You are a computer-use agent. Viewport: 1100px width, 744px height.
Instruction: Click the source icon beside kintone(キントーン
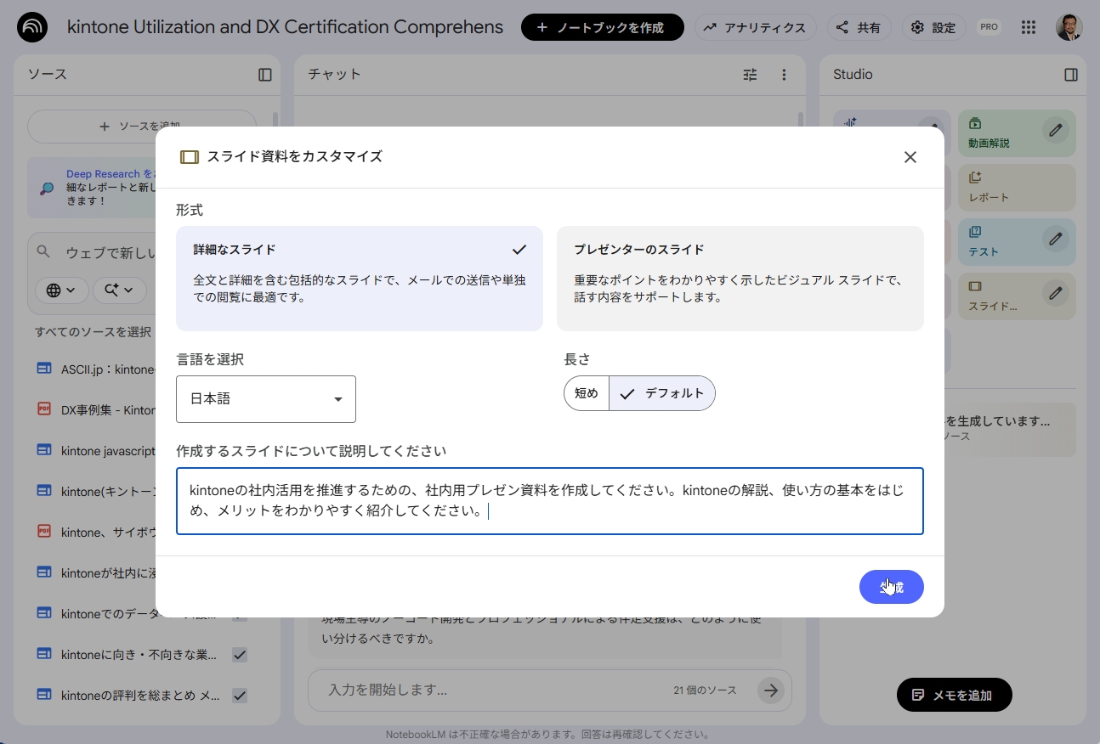44,490
